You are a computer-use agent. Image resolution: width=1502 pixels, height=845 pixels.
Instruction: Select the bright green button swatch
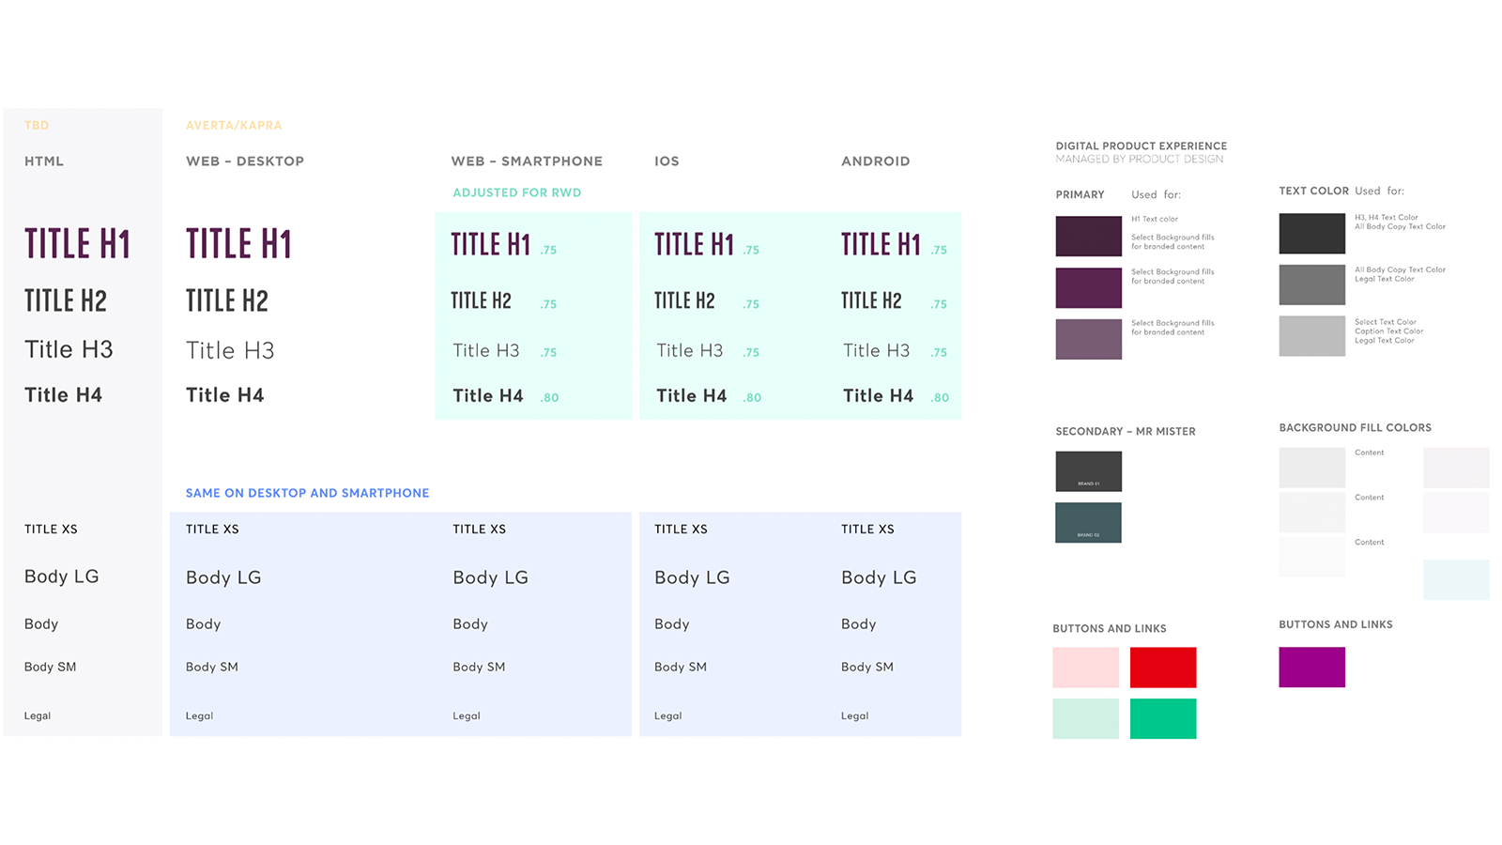pyautogui.click(x=1163, y=718)
